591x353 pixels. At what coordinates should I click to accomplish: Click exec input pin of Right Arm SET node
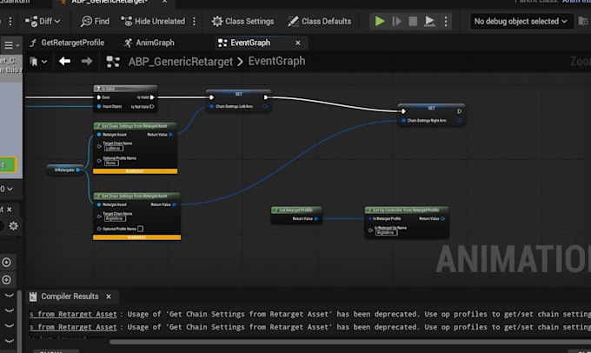point(403,111)
